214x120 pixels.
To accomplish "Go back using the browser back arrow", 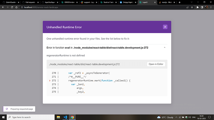I will pos(3,7).
